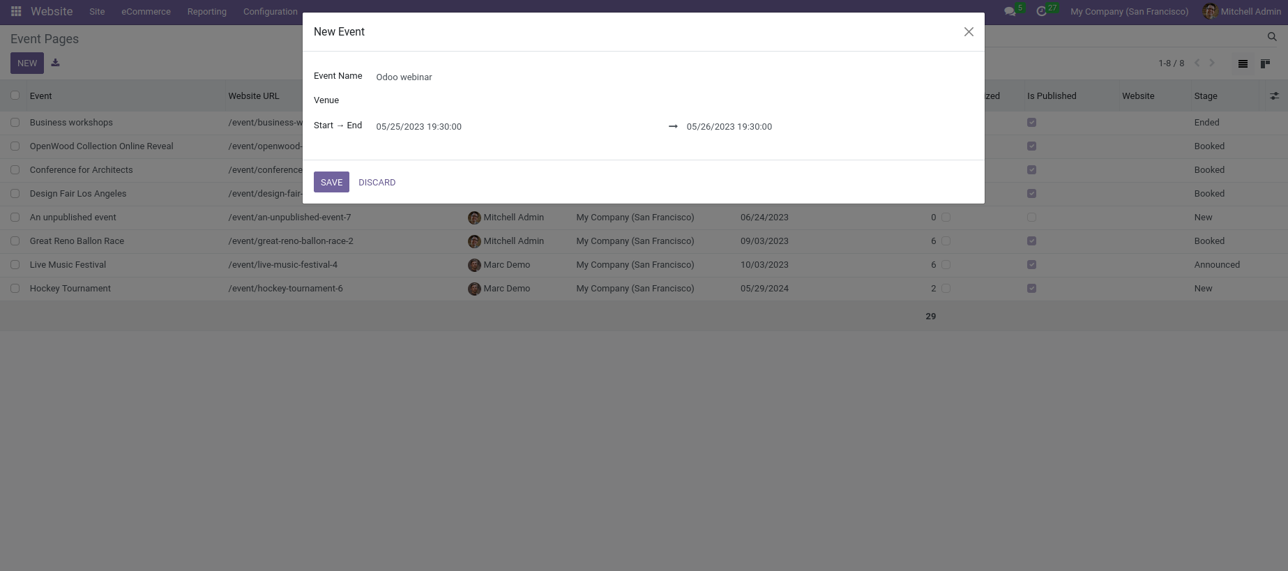Toggle the select-all header checkbox
Screen dimensions: 1288x571
point(15,96)
